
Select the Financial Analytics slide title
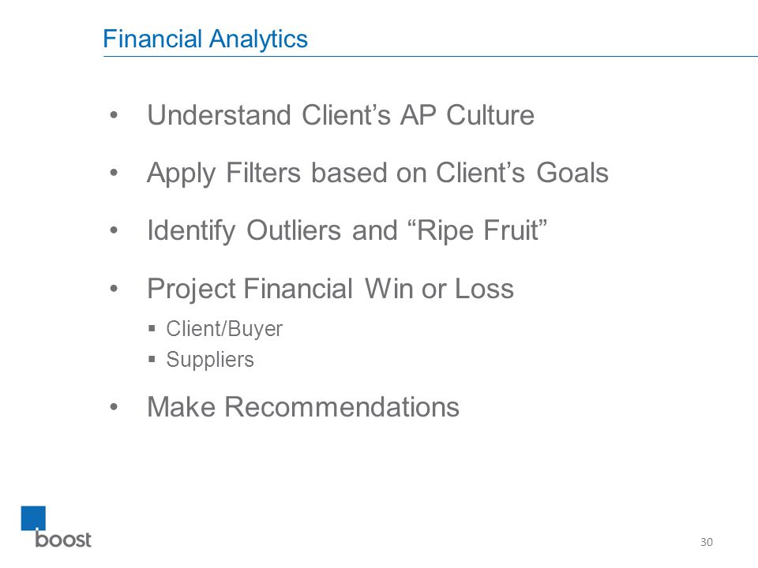coord(205,39)
